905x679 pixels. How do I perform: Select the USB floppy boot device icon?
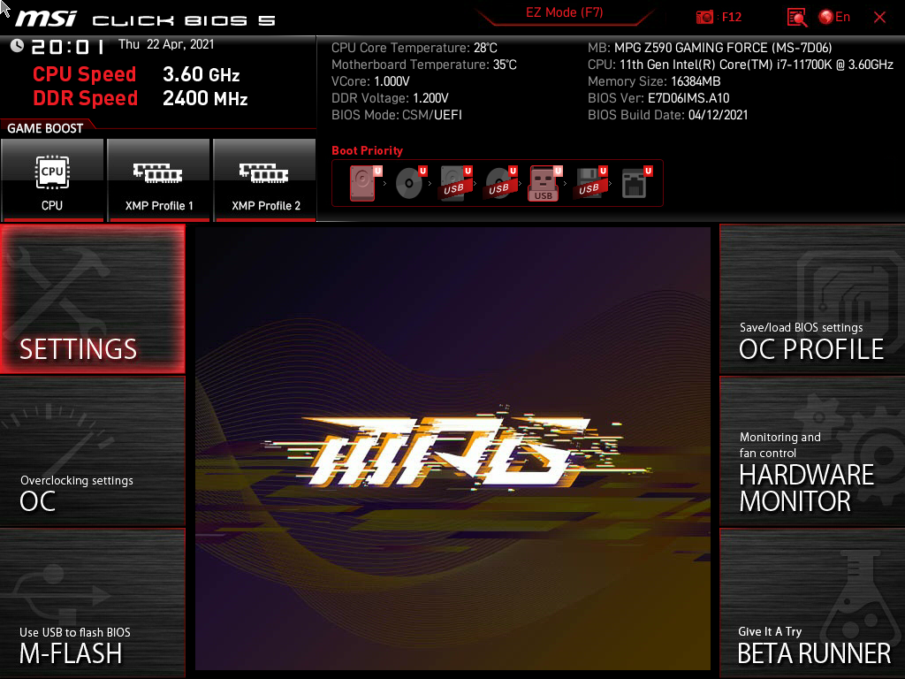click(589, 183)
